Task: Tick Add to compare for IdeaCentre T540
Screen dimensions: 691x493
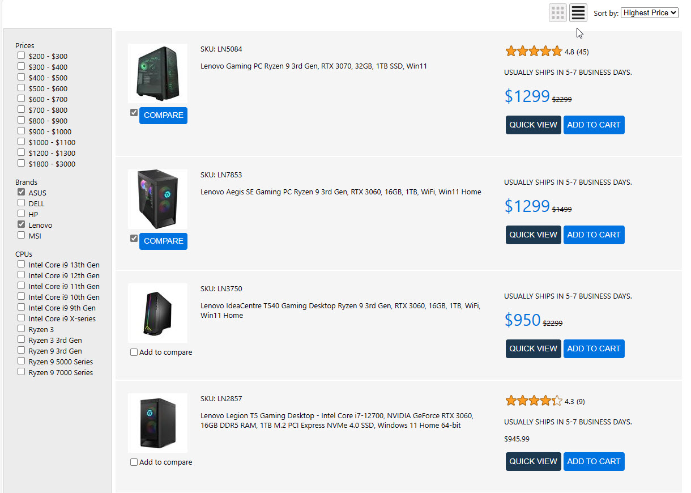Action: (x=134, y=352)
